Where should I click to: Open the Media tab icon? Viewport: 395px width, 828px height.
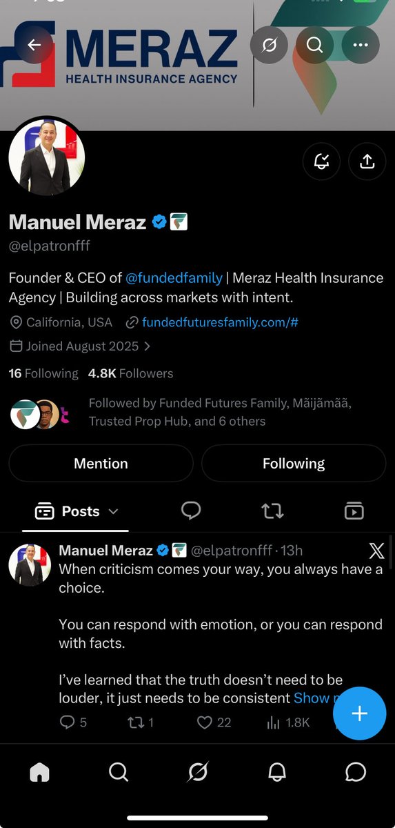coord(354,511)
